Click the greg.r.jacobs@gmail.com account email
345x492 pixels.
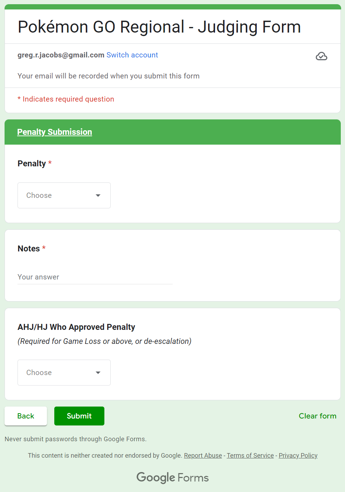[x=61, y=55]
